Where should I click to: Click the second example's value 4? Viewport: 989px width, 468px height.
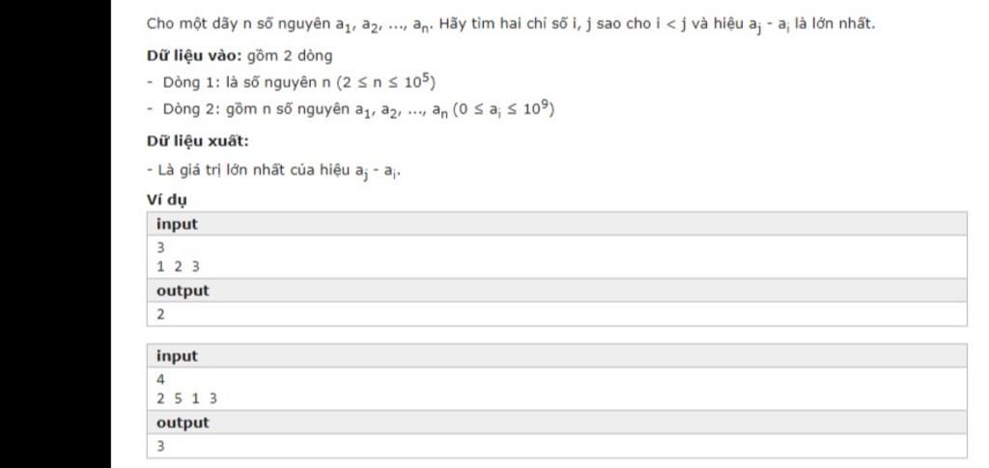161,380
